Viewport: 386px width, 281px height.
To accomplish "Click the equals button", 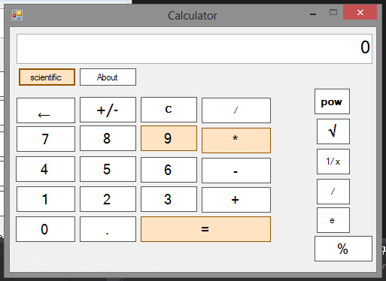I will [x=205, y=229].
